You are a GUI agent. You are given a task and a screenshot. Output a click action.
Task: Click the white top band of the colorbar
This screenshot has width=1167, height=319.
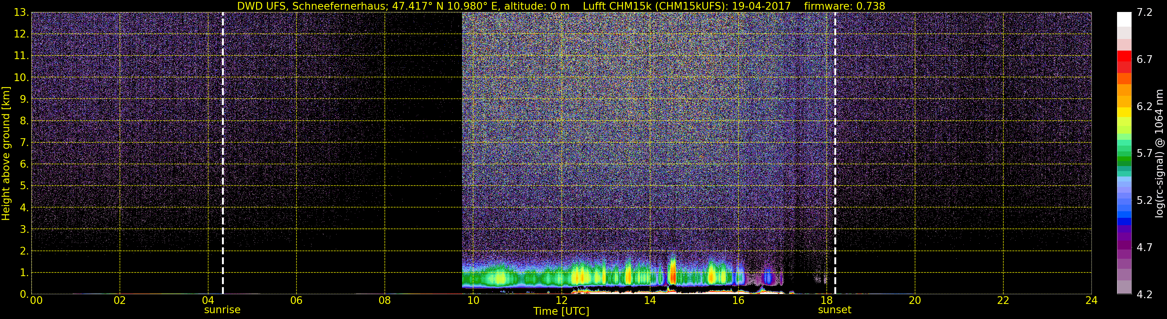click(x=1124, y=19)
